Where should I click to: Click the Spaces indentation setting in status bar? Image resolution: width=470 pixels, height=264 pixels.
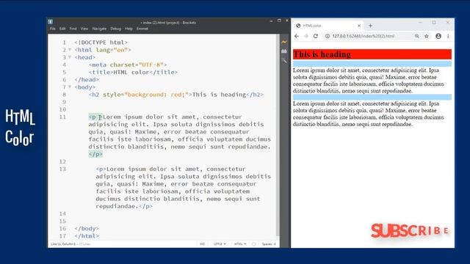[269, 244]
